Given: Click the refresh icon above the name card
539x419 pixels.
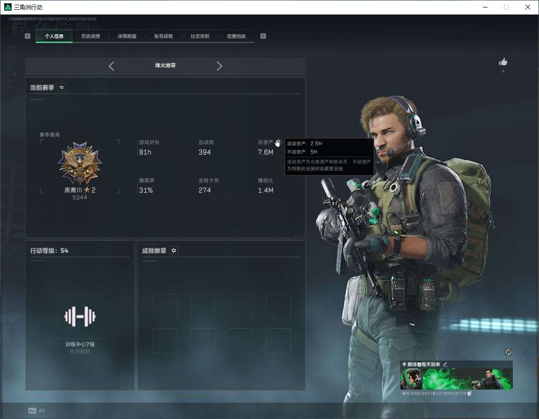Looking at the screenshot, I should tap(508, 352).
